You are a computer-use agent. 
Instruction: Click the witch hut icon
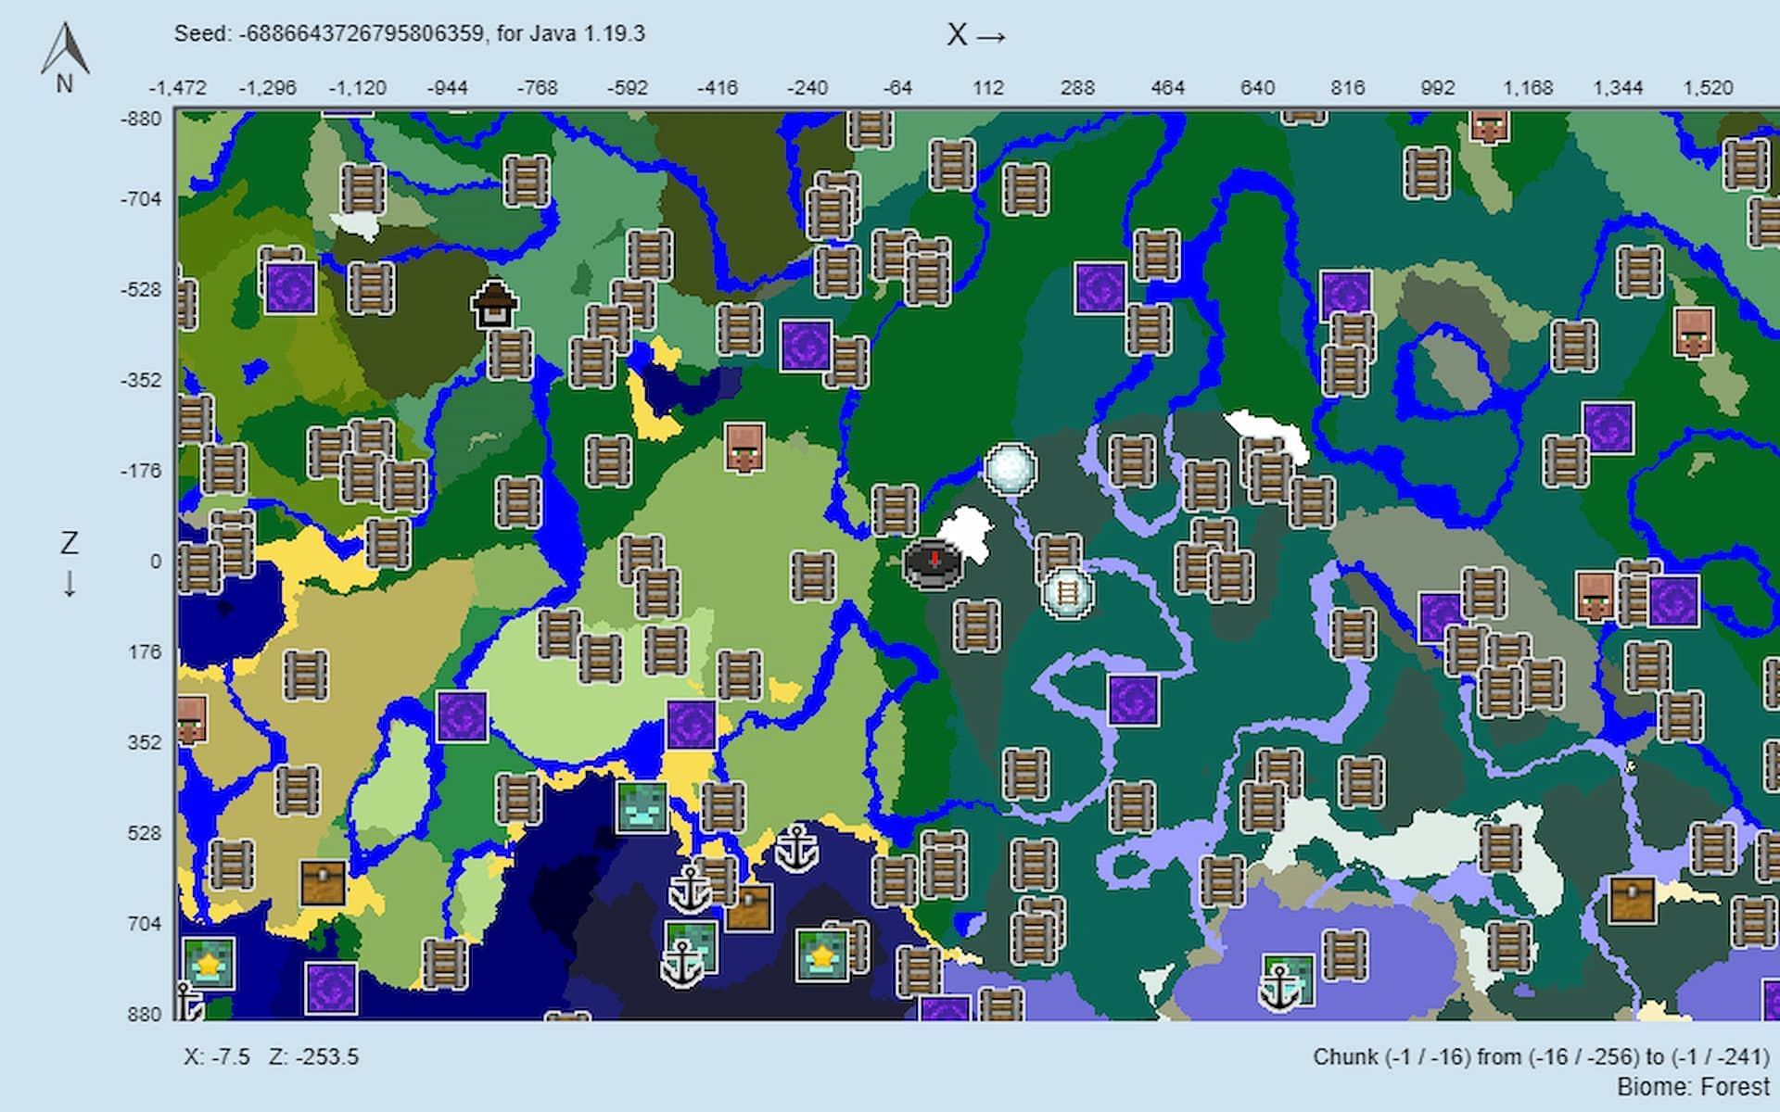[x=494, y=304]
